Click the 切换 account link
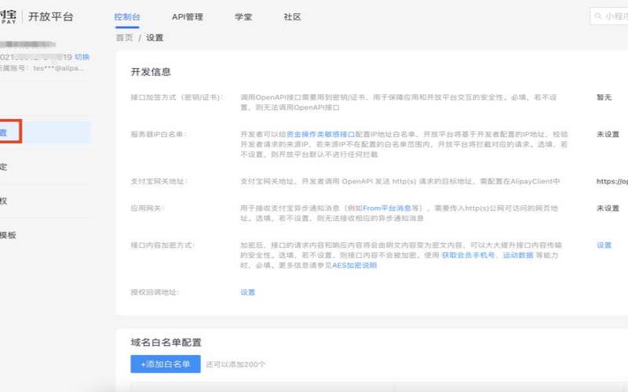Viewport: 628px width, 392px height. 82,56
